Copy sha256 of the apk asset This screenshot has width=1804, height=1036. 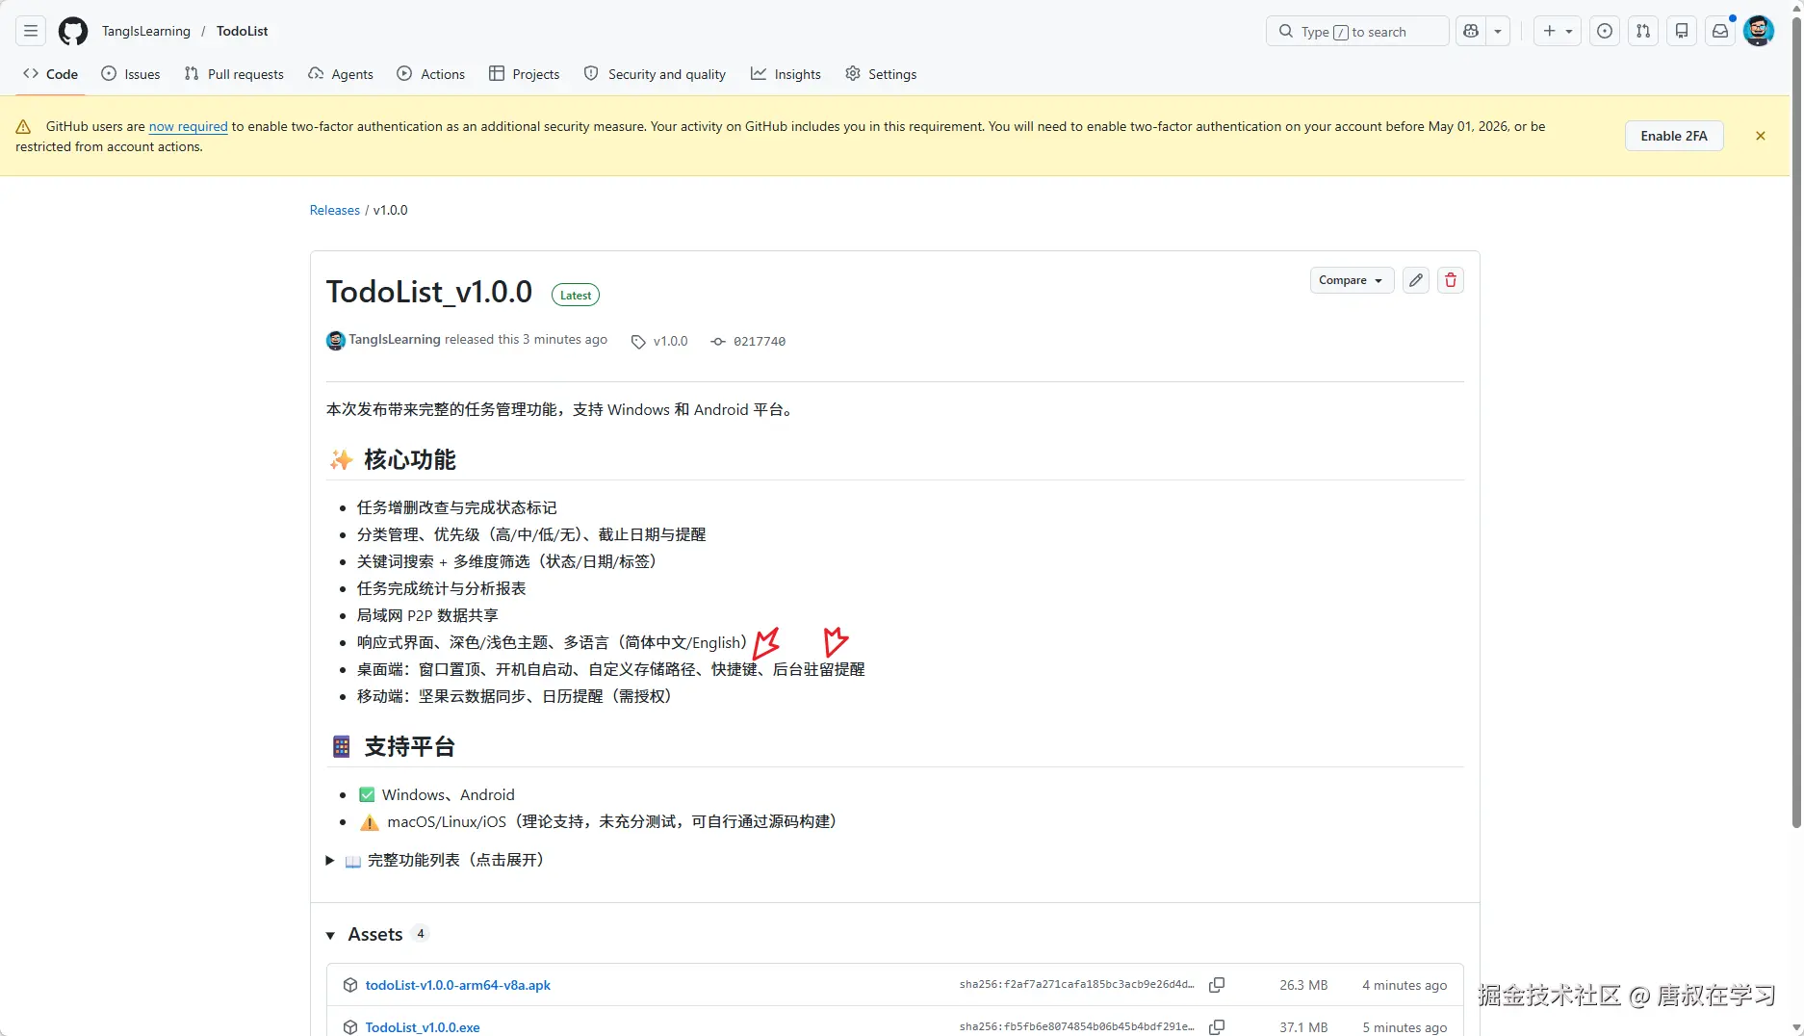[x=1217, y=985]
